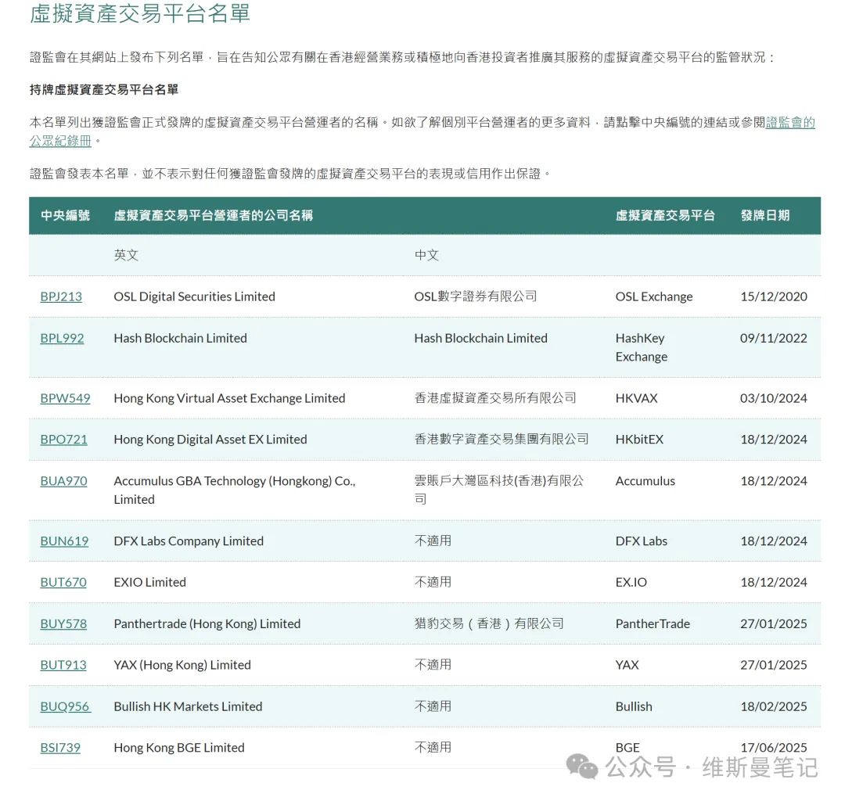Open the BUA970 central number link
The width and height of the screenshot is (845, 801).
click(63, 480)
